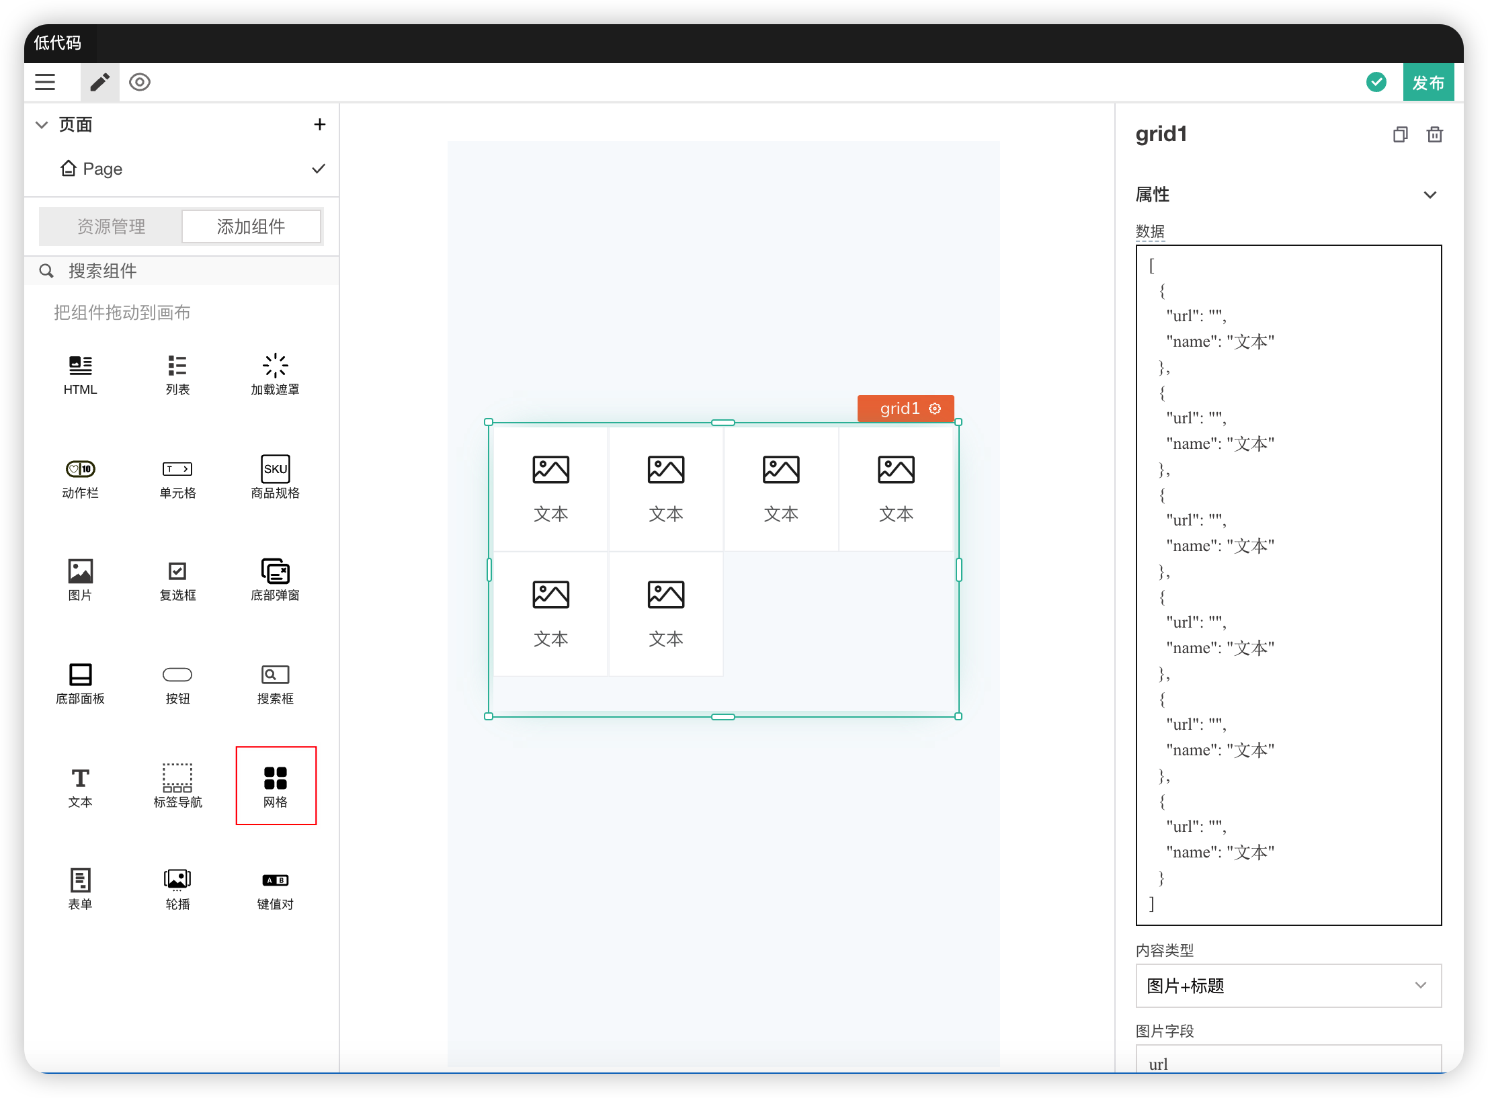The image size is (1488, 1098).
Task: Add a new page with plus icon
Action: 320,124
